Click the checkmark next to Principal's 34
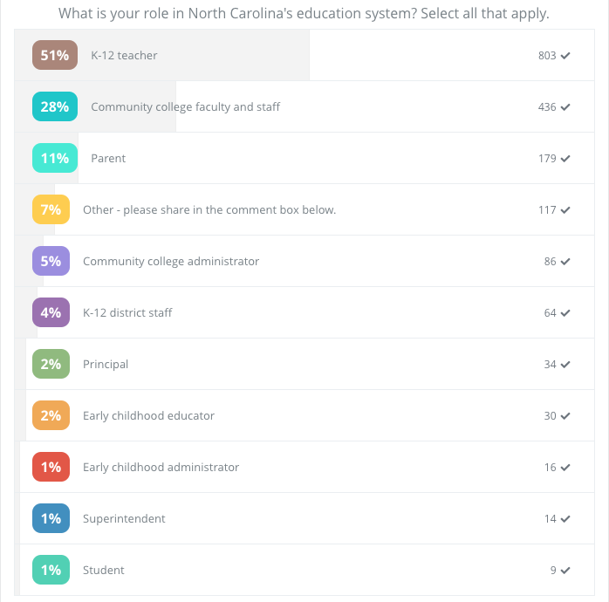The image size is (609, 602). pos(565,365)
